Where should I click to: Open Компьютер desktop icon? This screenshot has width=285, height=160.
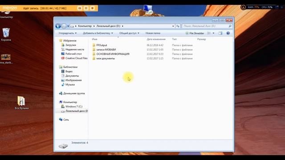6,15
